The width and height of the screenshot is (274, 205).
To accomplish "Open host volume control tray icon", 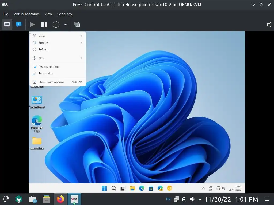I will (192, 199).
